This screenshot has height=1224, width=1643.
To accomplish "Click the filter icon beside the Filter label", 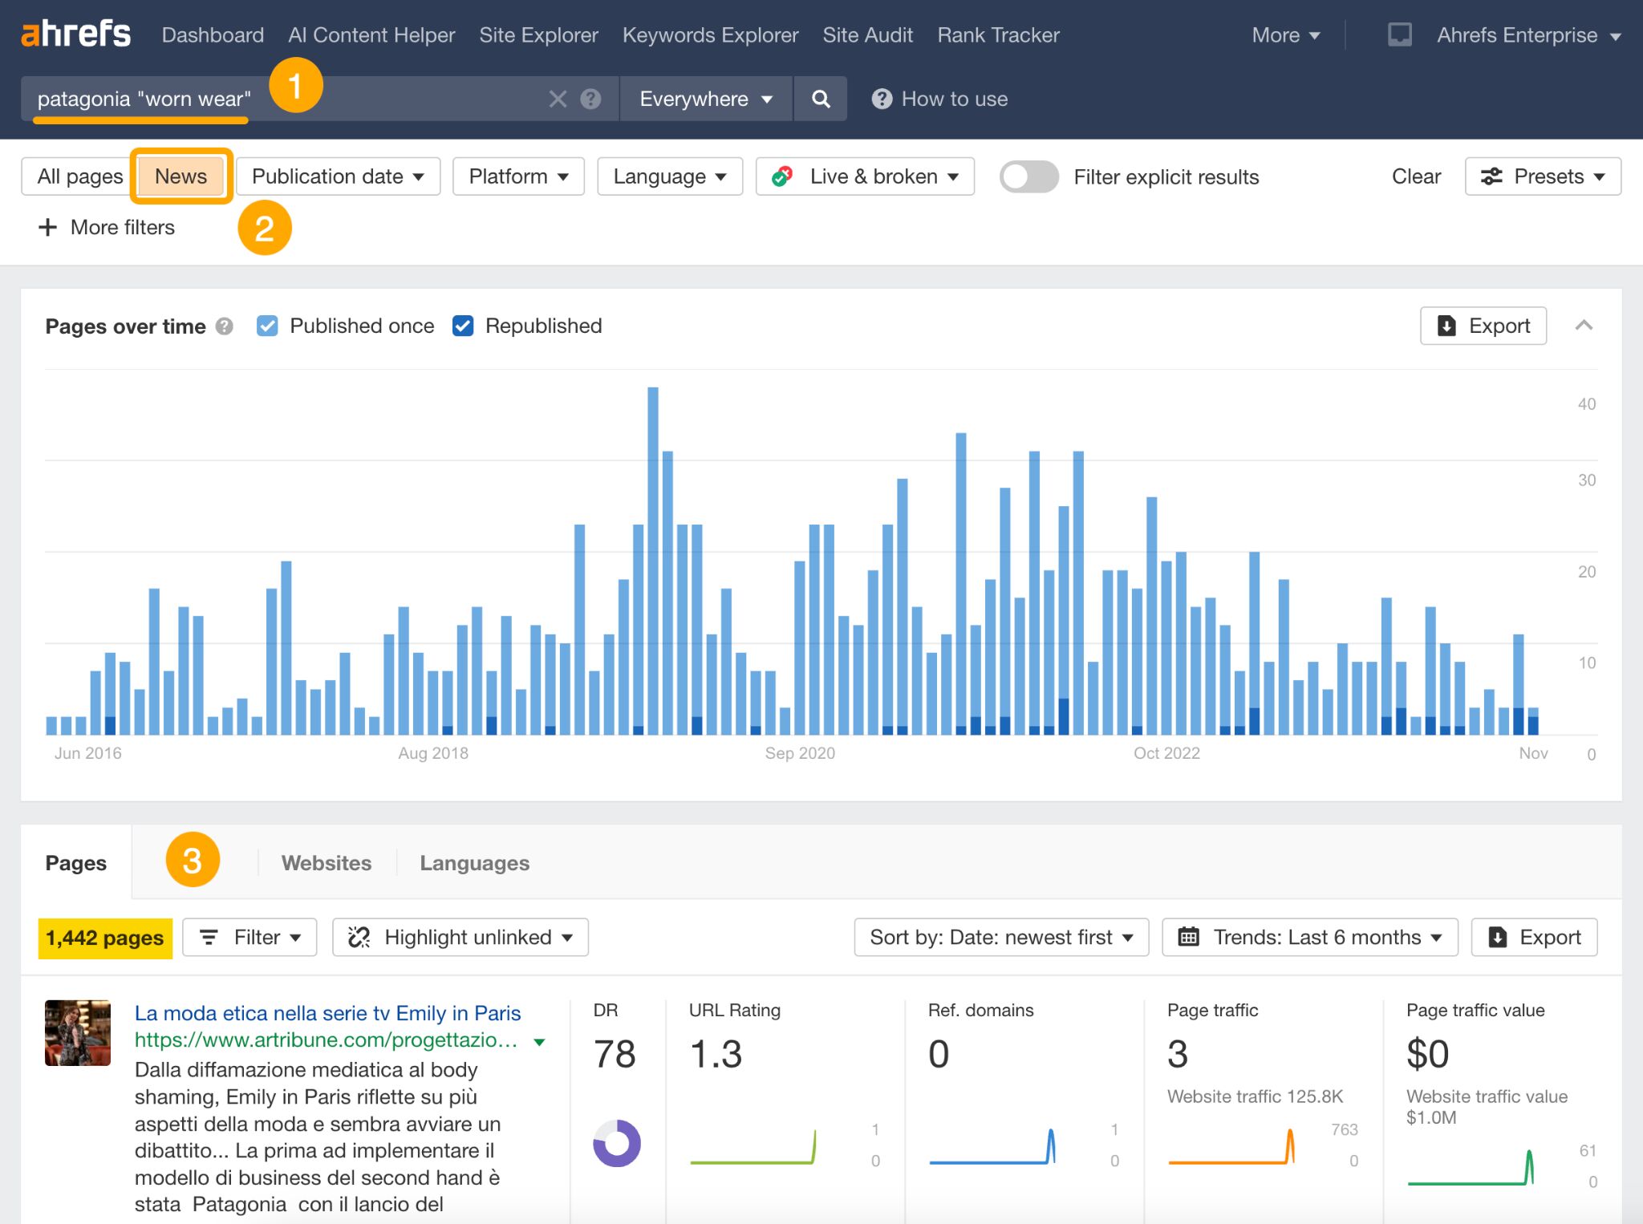I will [210, 937].
